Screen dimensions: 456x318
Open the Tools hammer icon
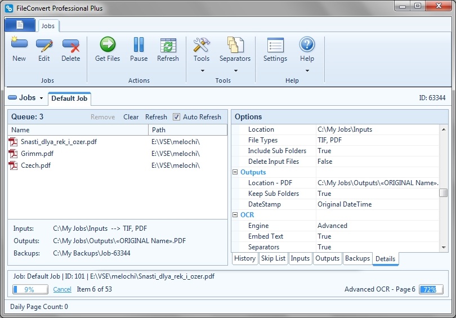(202, 45)
